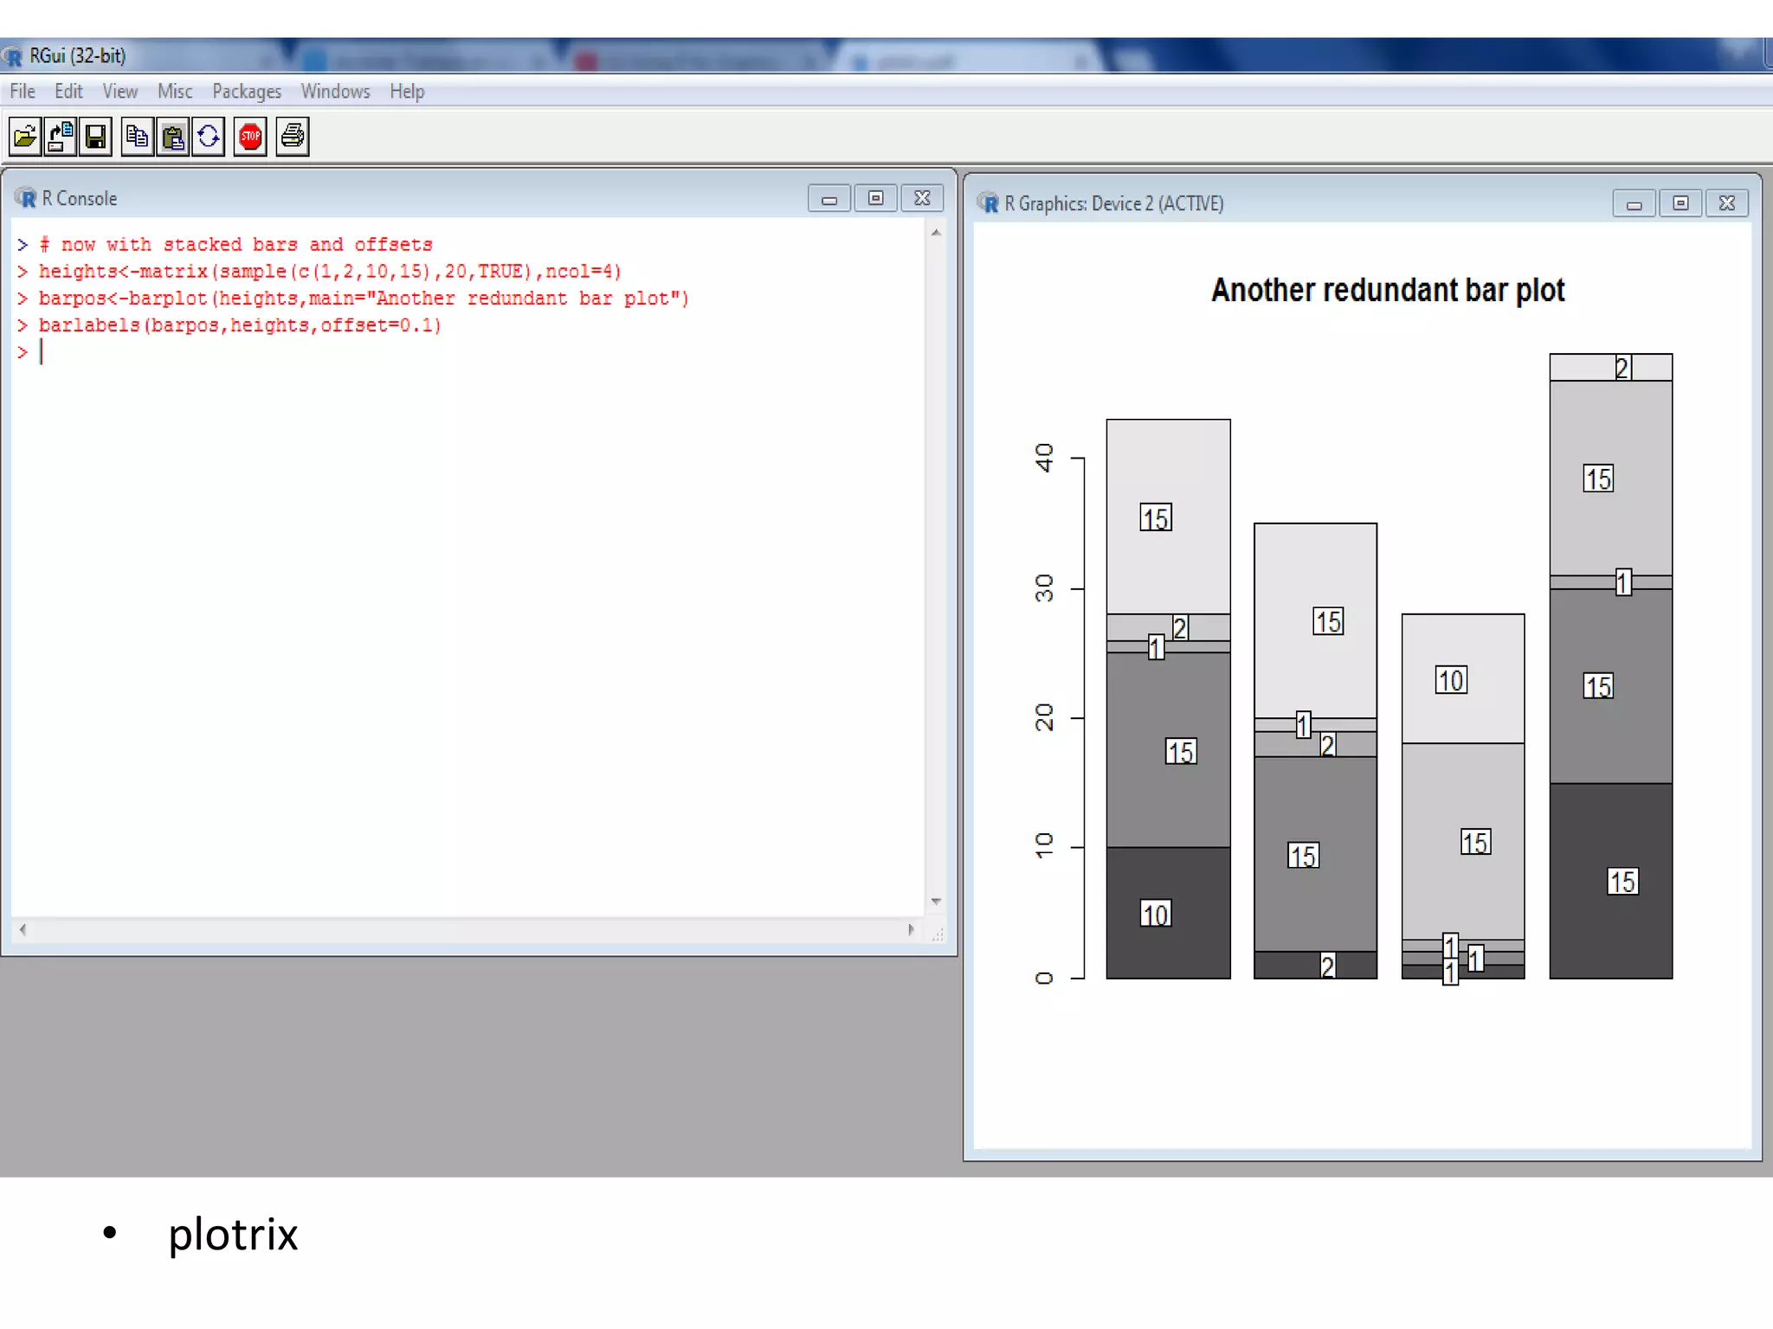
Task: Click the console scroll right arrow
Action: coord(911,930)
